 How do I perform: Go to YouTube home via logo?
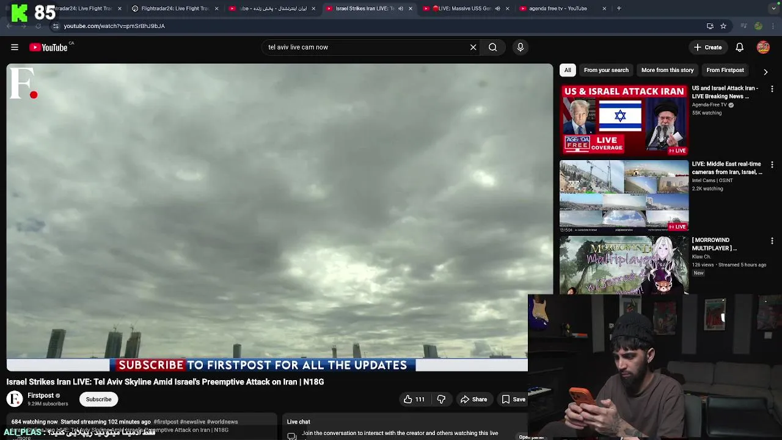[48, 47]
